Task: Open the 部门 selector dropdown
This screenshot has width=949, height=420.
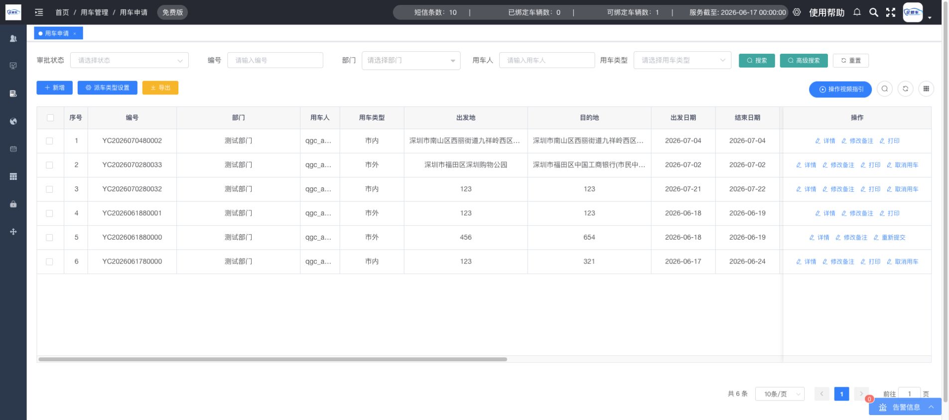Action: pyautogui.click(x=411, y=61)
